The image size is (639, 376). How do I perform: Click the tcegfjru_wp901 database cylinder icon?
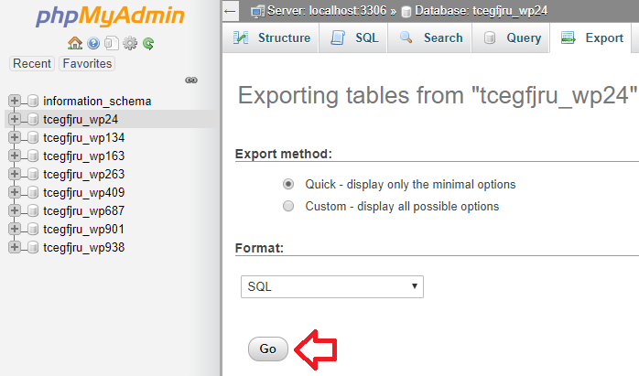click(x=33, y=229)
